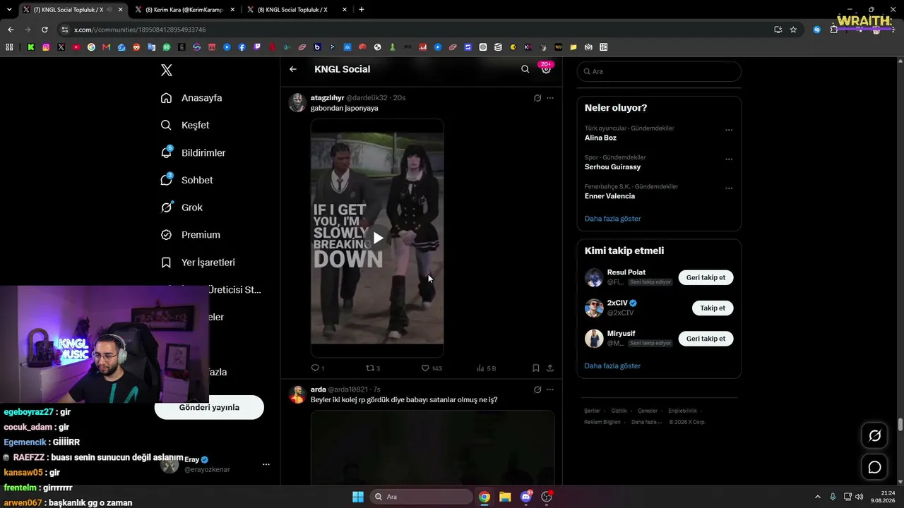The image size is (904, 508).
Task: Open more options for arda's post
Action: coord(550,389)
